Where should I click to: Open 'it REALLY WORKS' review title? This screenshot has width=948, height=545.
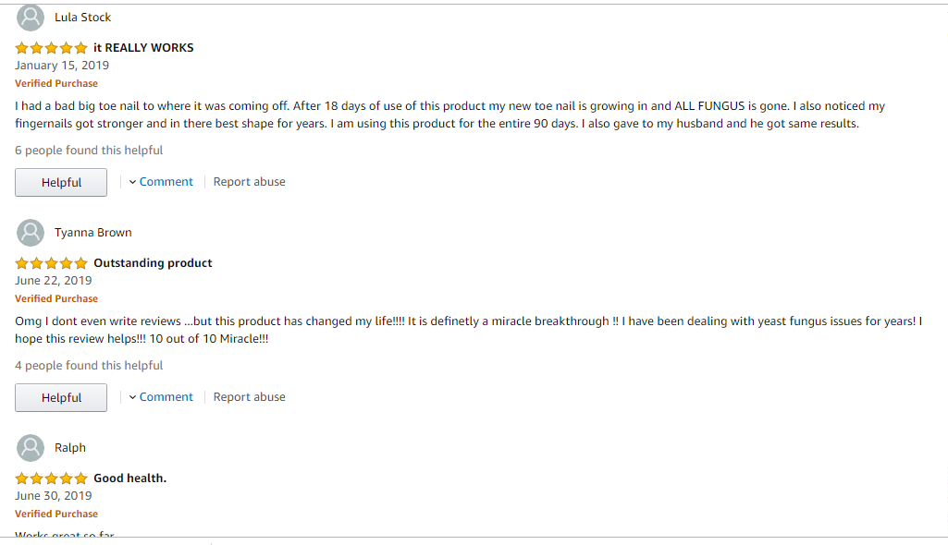143,48
